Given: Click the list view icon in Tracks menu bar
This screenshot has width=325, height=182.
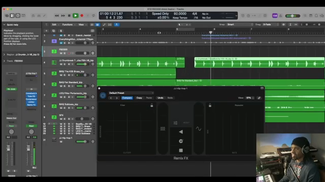Looking at the screenshot, I should coord(92,25).
